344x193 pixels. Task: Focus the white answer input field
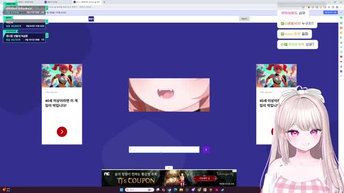pos(164,150)
